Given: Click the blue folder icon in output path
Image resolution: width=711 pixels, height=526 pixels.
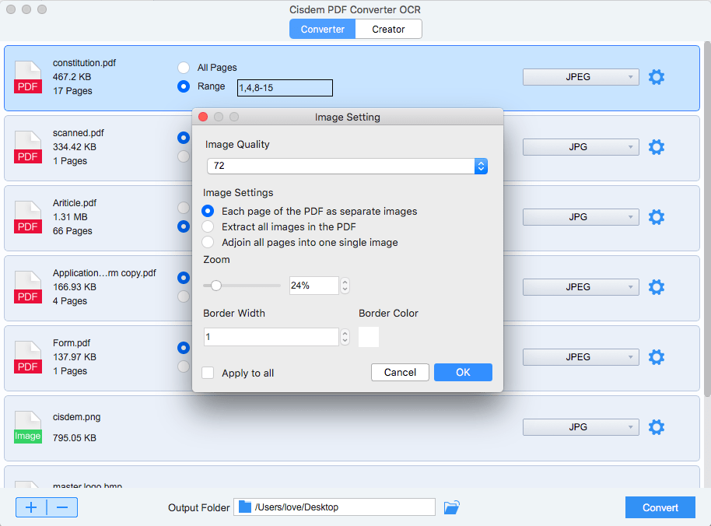Looking at the screenshot, I should pyautogui.click(x=245, y=507).
